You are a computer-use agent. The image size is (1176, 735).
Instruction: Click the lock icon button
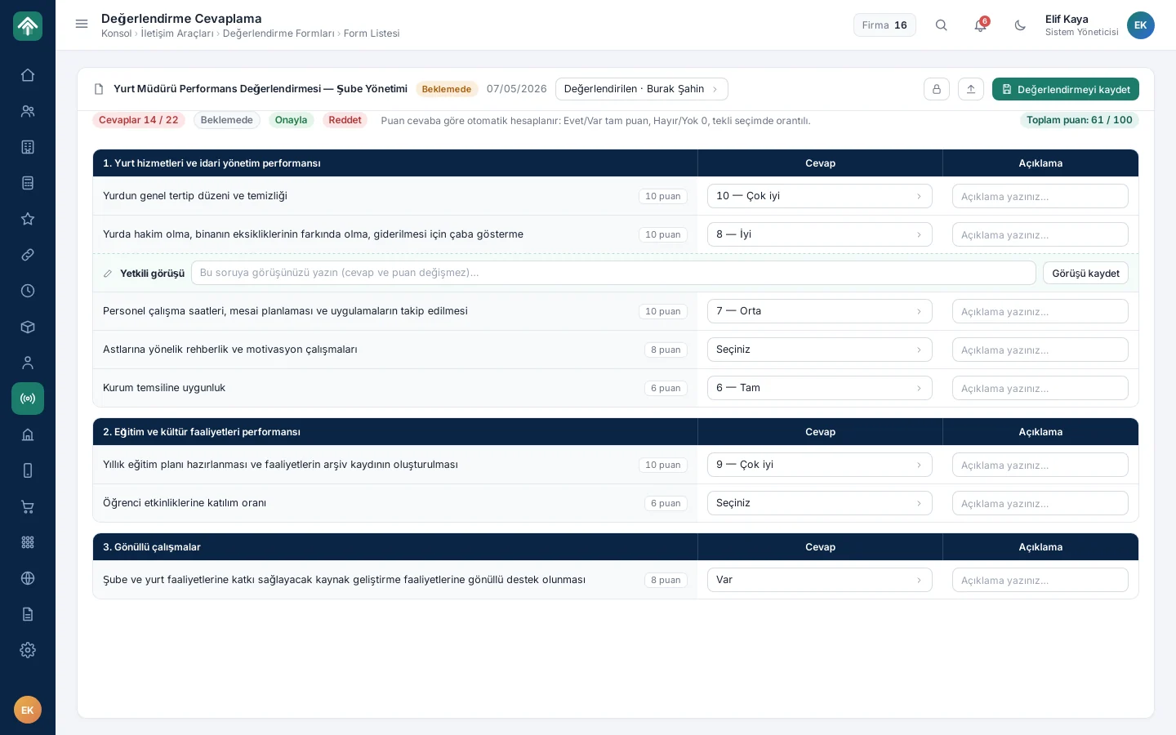click(937, 89)
